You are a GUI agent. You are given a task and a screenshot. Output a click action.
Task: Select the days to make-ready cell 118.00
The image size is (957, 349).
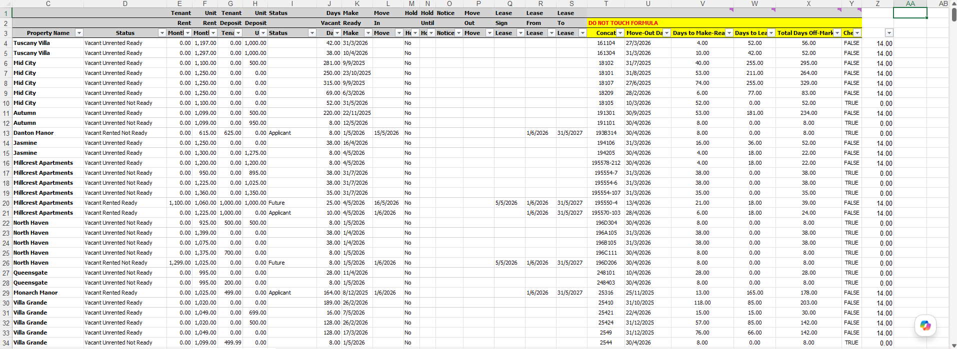pyautogui.click(x=702, y=303)
